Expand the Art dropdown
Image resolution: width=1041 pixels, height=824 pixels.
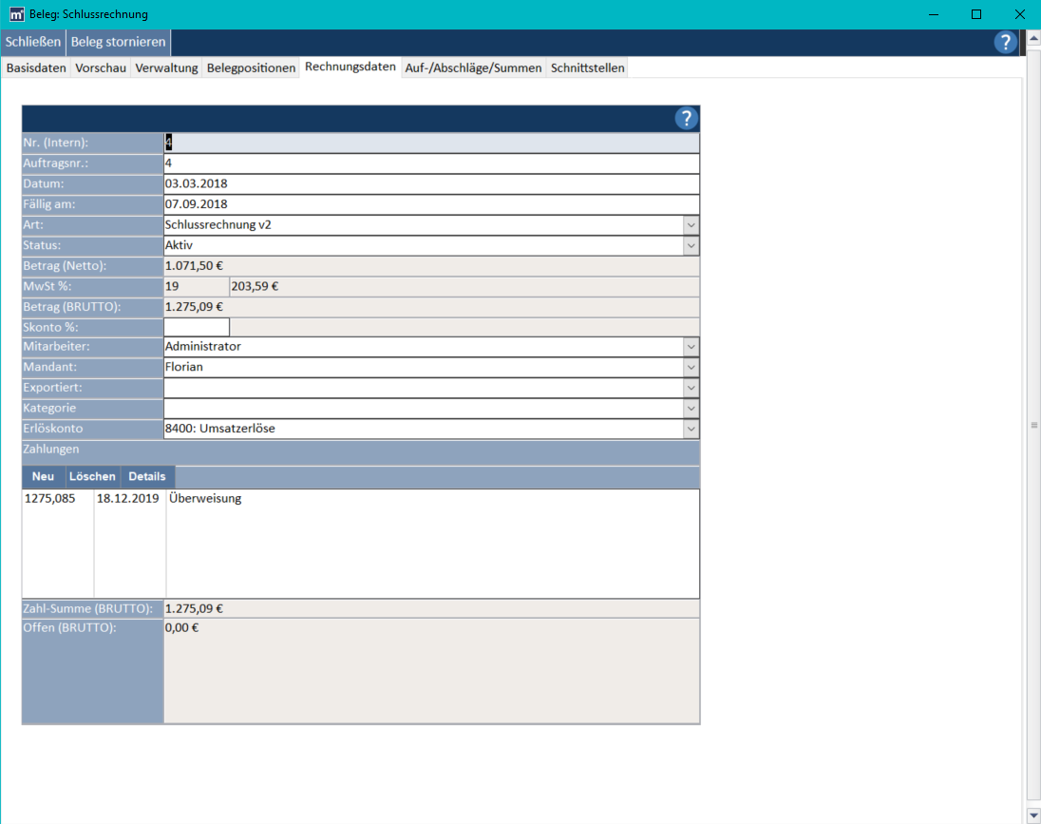[691, 225]
